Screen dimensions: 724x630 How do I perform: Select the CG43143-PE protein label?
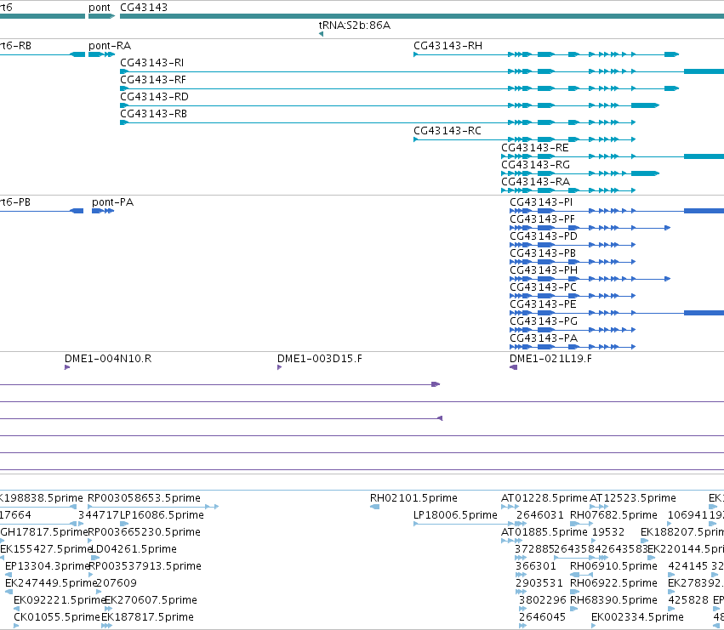(543, 304)
